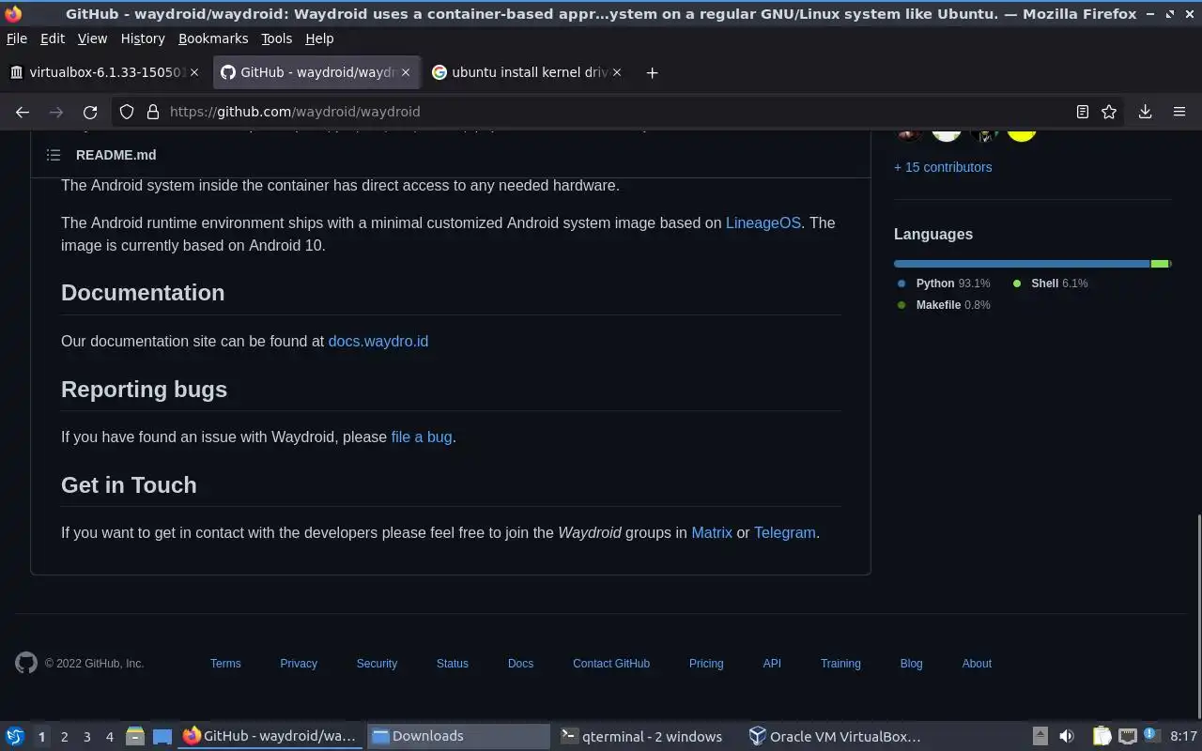Click the removable media tray icon
1202x751 pixels.
pos(1040,737)
